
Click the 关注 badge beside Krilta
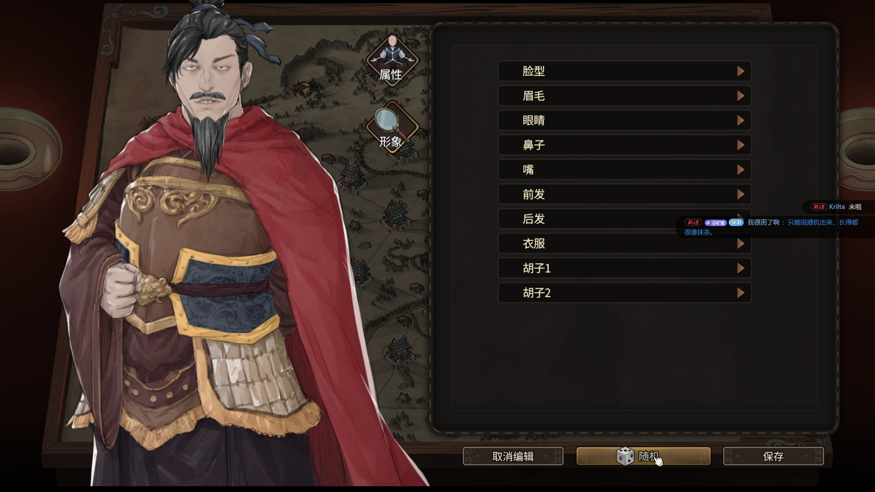point(818,207)
